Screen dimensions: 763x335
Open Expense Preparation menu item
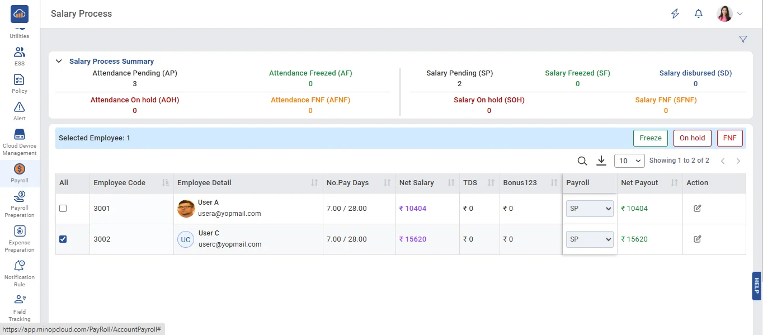(20, 238)
